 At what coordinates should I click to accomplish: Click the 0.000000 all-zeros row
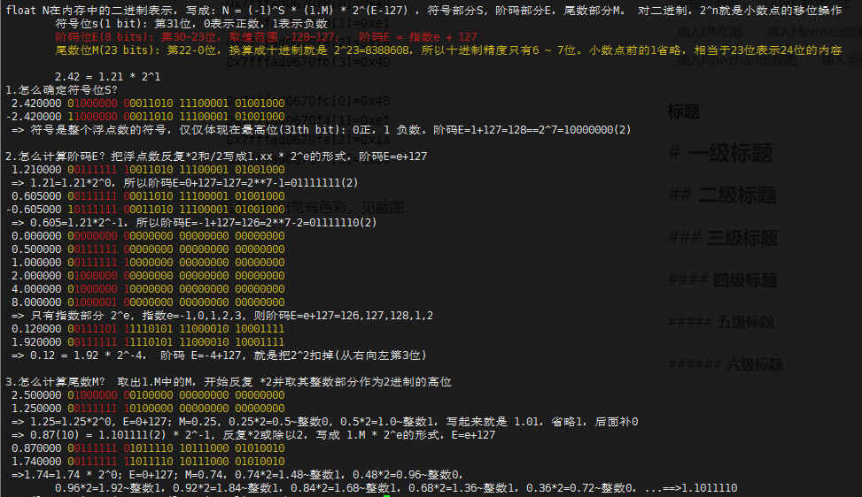click(x=148, y=236)
